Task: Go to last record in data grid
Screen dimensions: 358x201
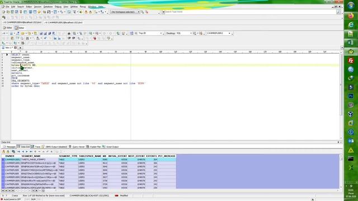Action: 31,151
